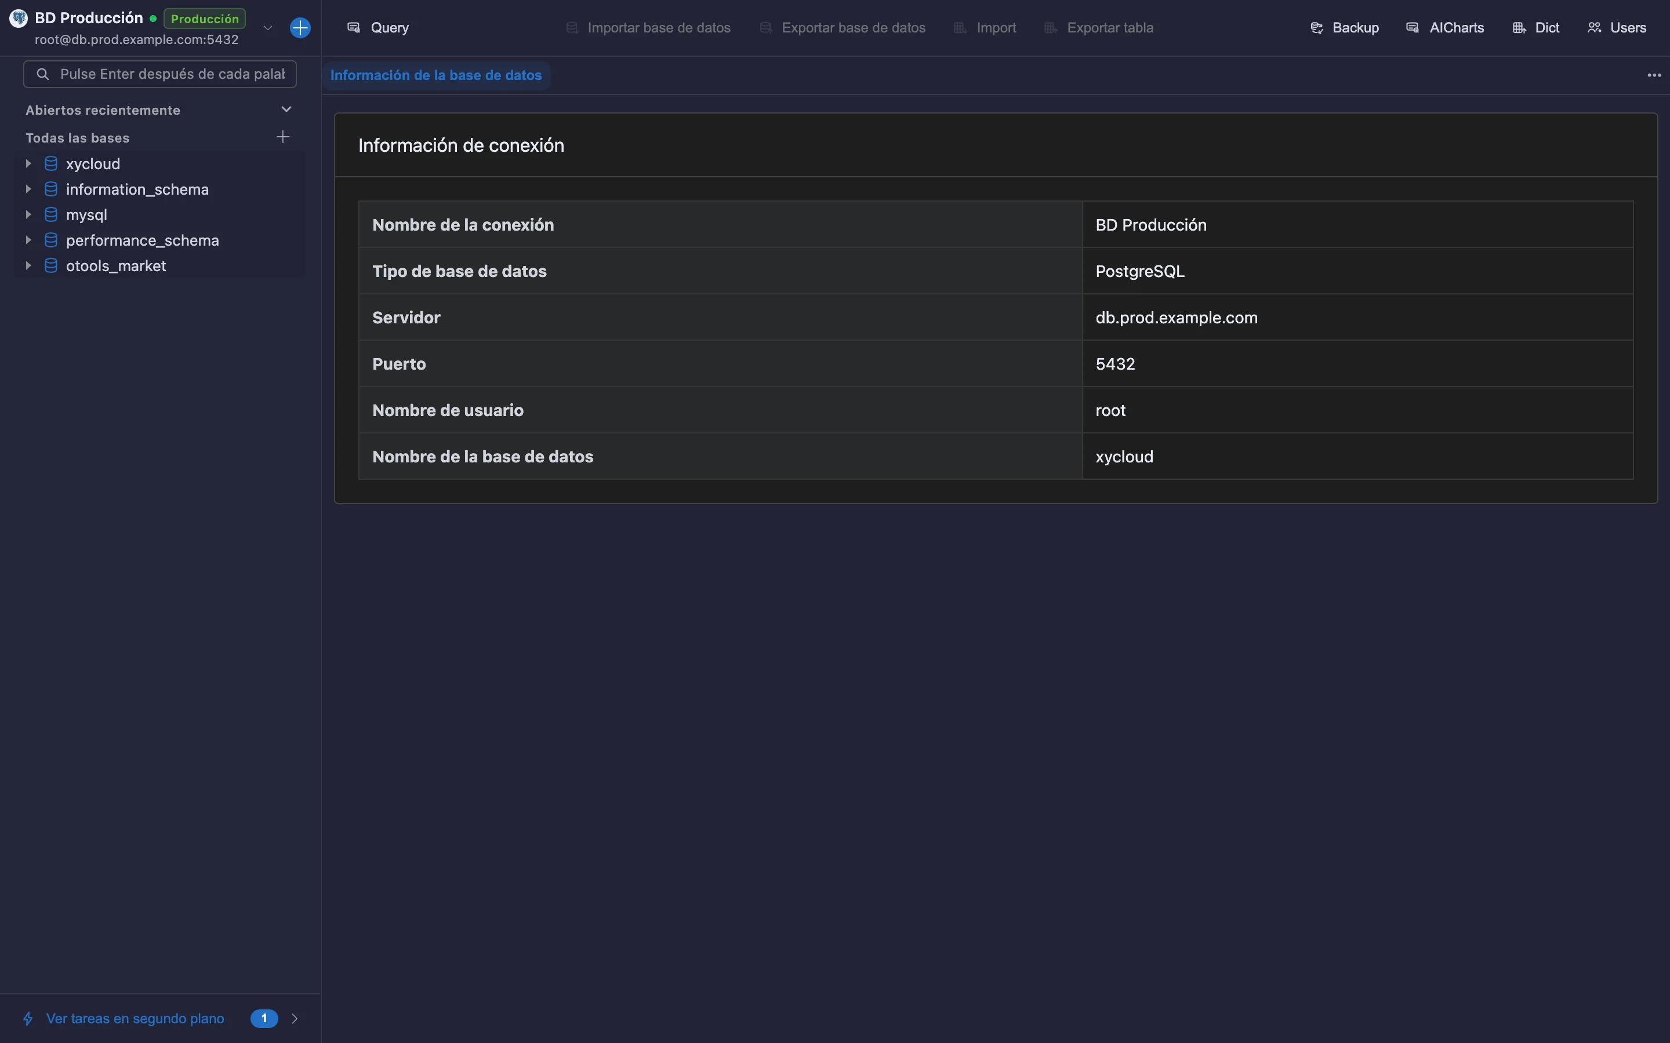Viewport: 1670px width, 1043px height.
Task: Select the root username value
Action: (1110, 410)
